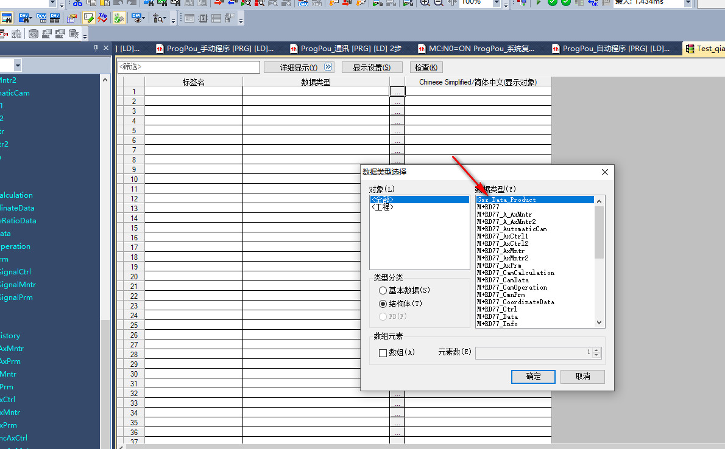Select the 结构体(T) radio button
725x449 pixels.
pyautogui.click(x=383, y=304)
